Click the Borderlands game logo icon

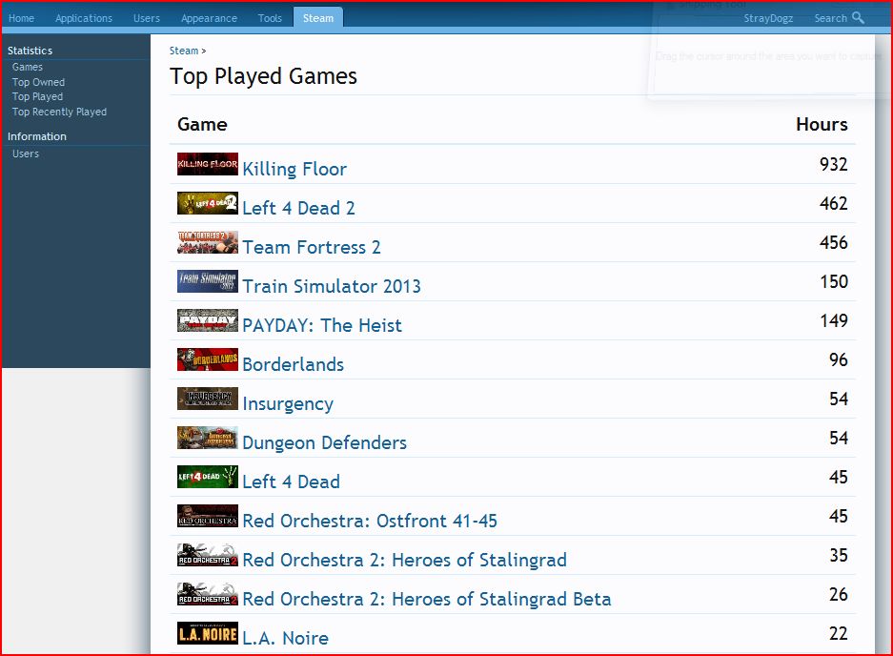pos(207,359)
